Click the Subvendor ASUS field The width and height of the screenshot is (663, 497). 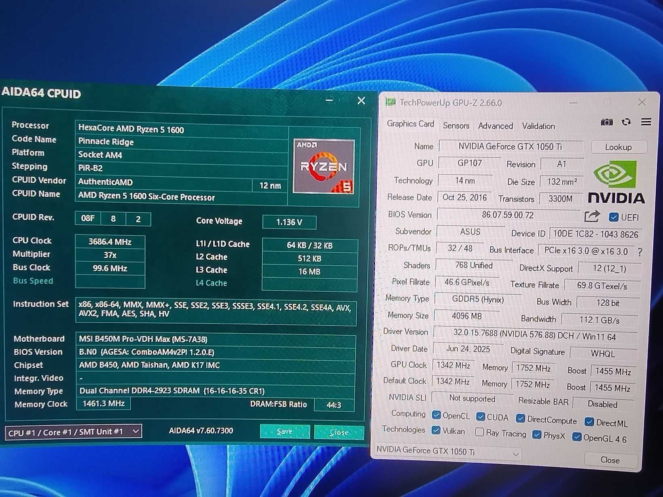(x=470, y=232)
